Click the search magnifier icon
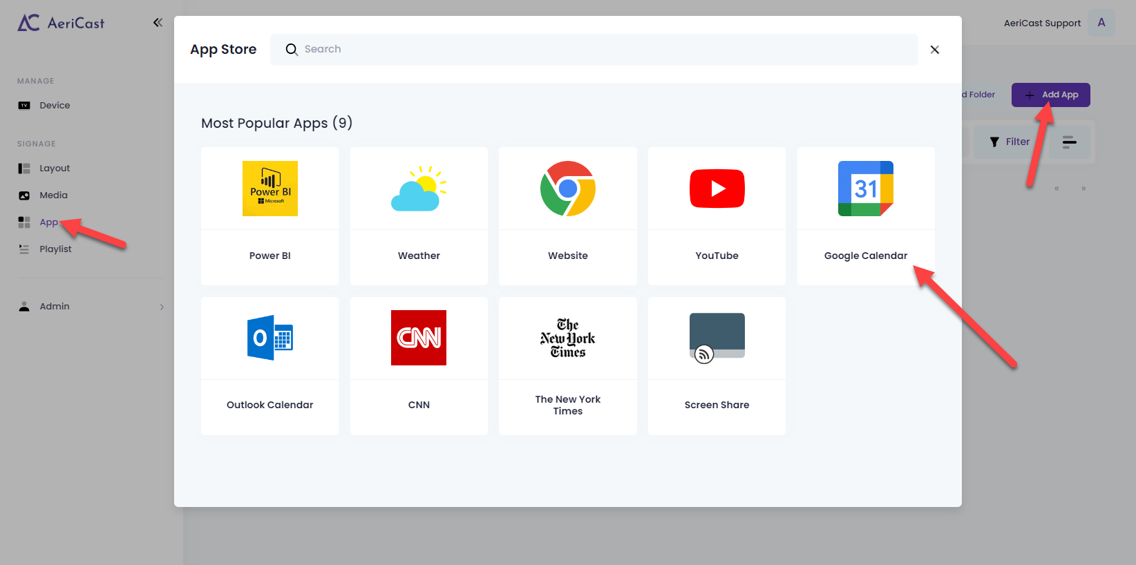This screenshot has width=1136, height=565. (292, 50)
